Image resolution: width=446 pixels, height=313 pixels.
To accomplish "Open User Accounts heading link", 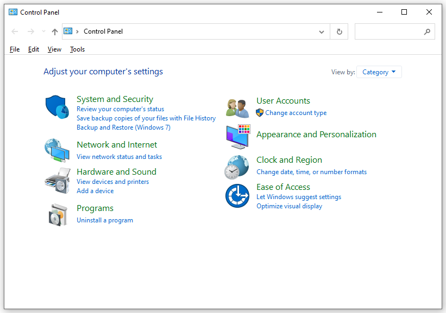I will [x=284, y=101].
